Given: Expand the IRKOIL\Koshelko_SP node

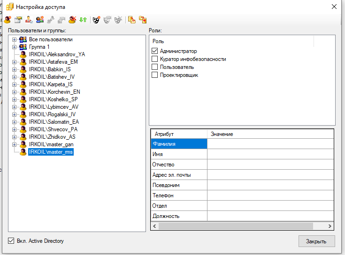Looking at the screenshot, I should point(14,99).
